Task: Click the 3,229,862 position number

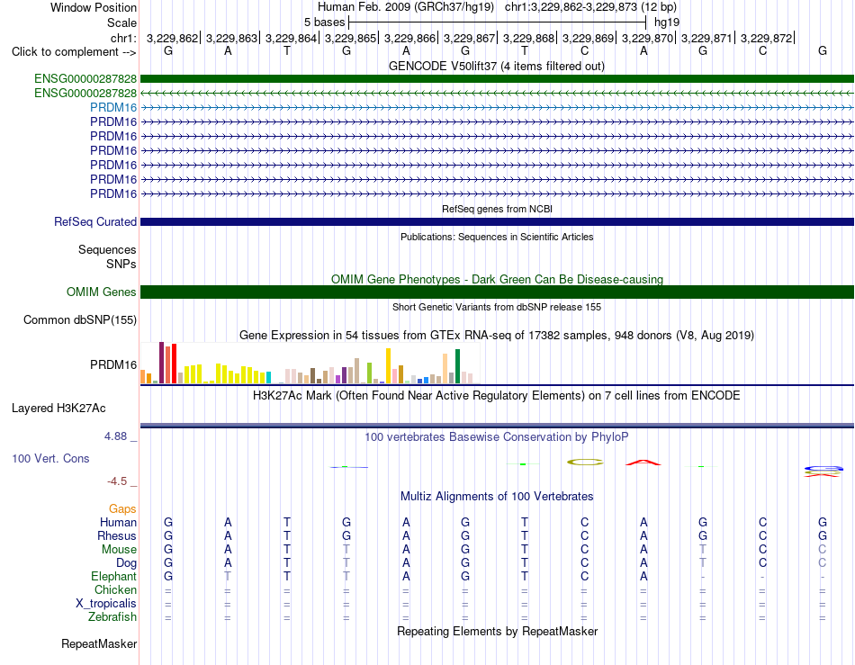Action: 172,38
